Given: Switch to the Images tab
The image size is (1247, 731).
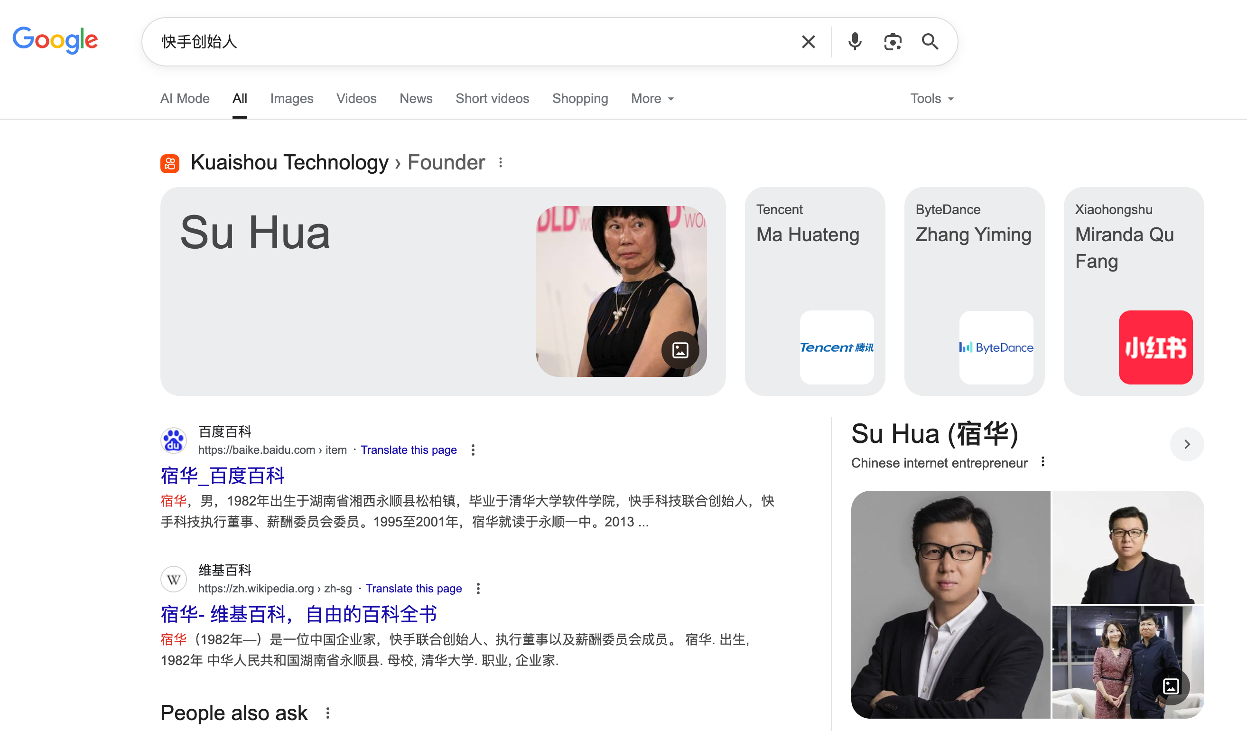Looking at the screenshot, I should (291, 98).
